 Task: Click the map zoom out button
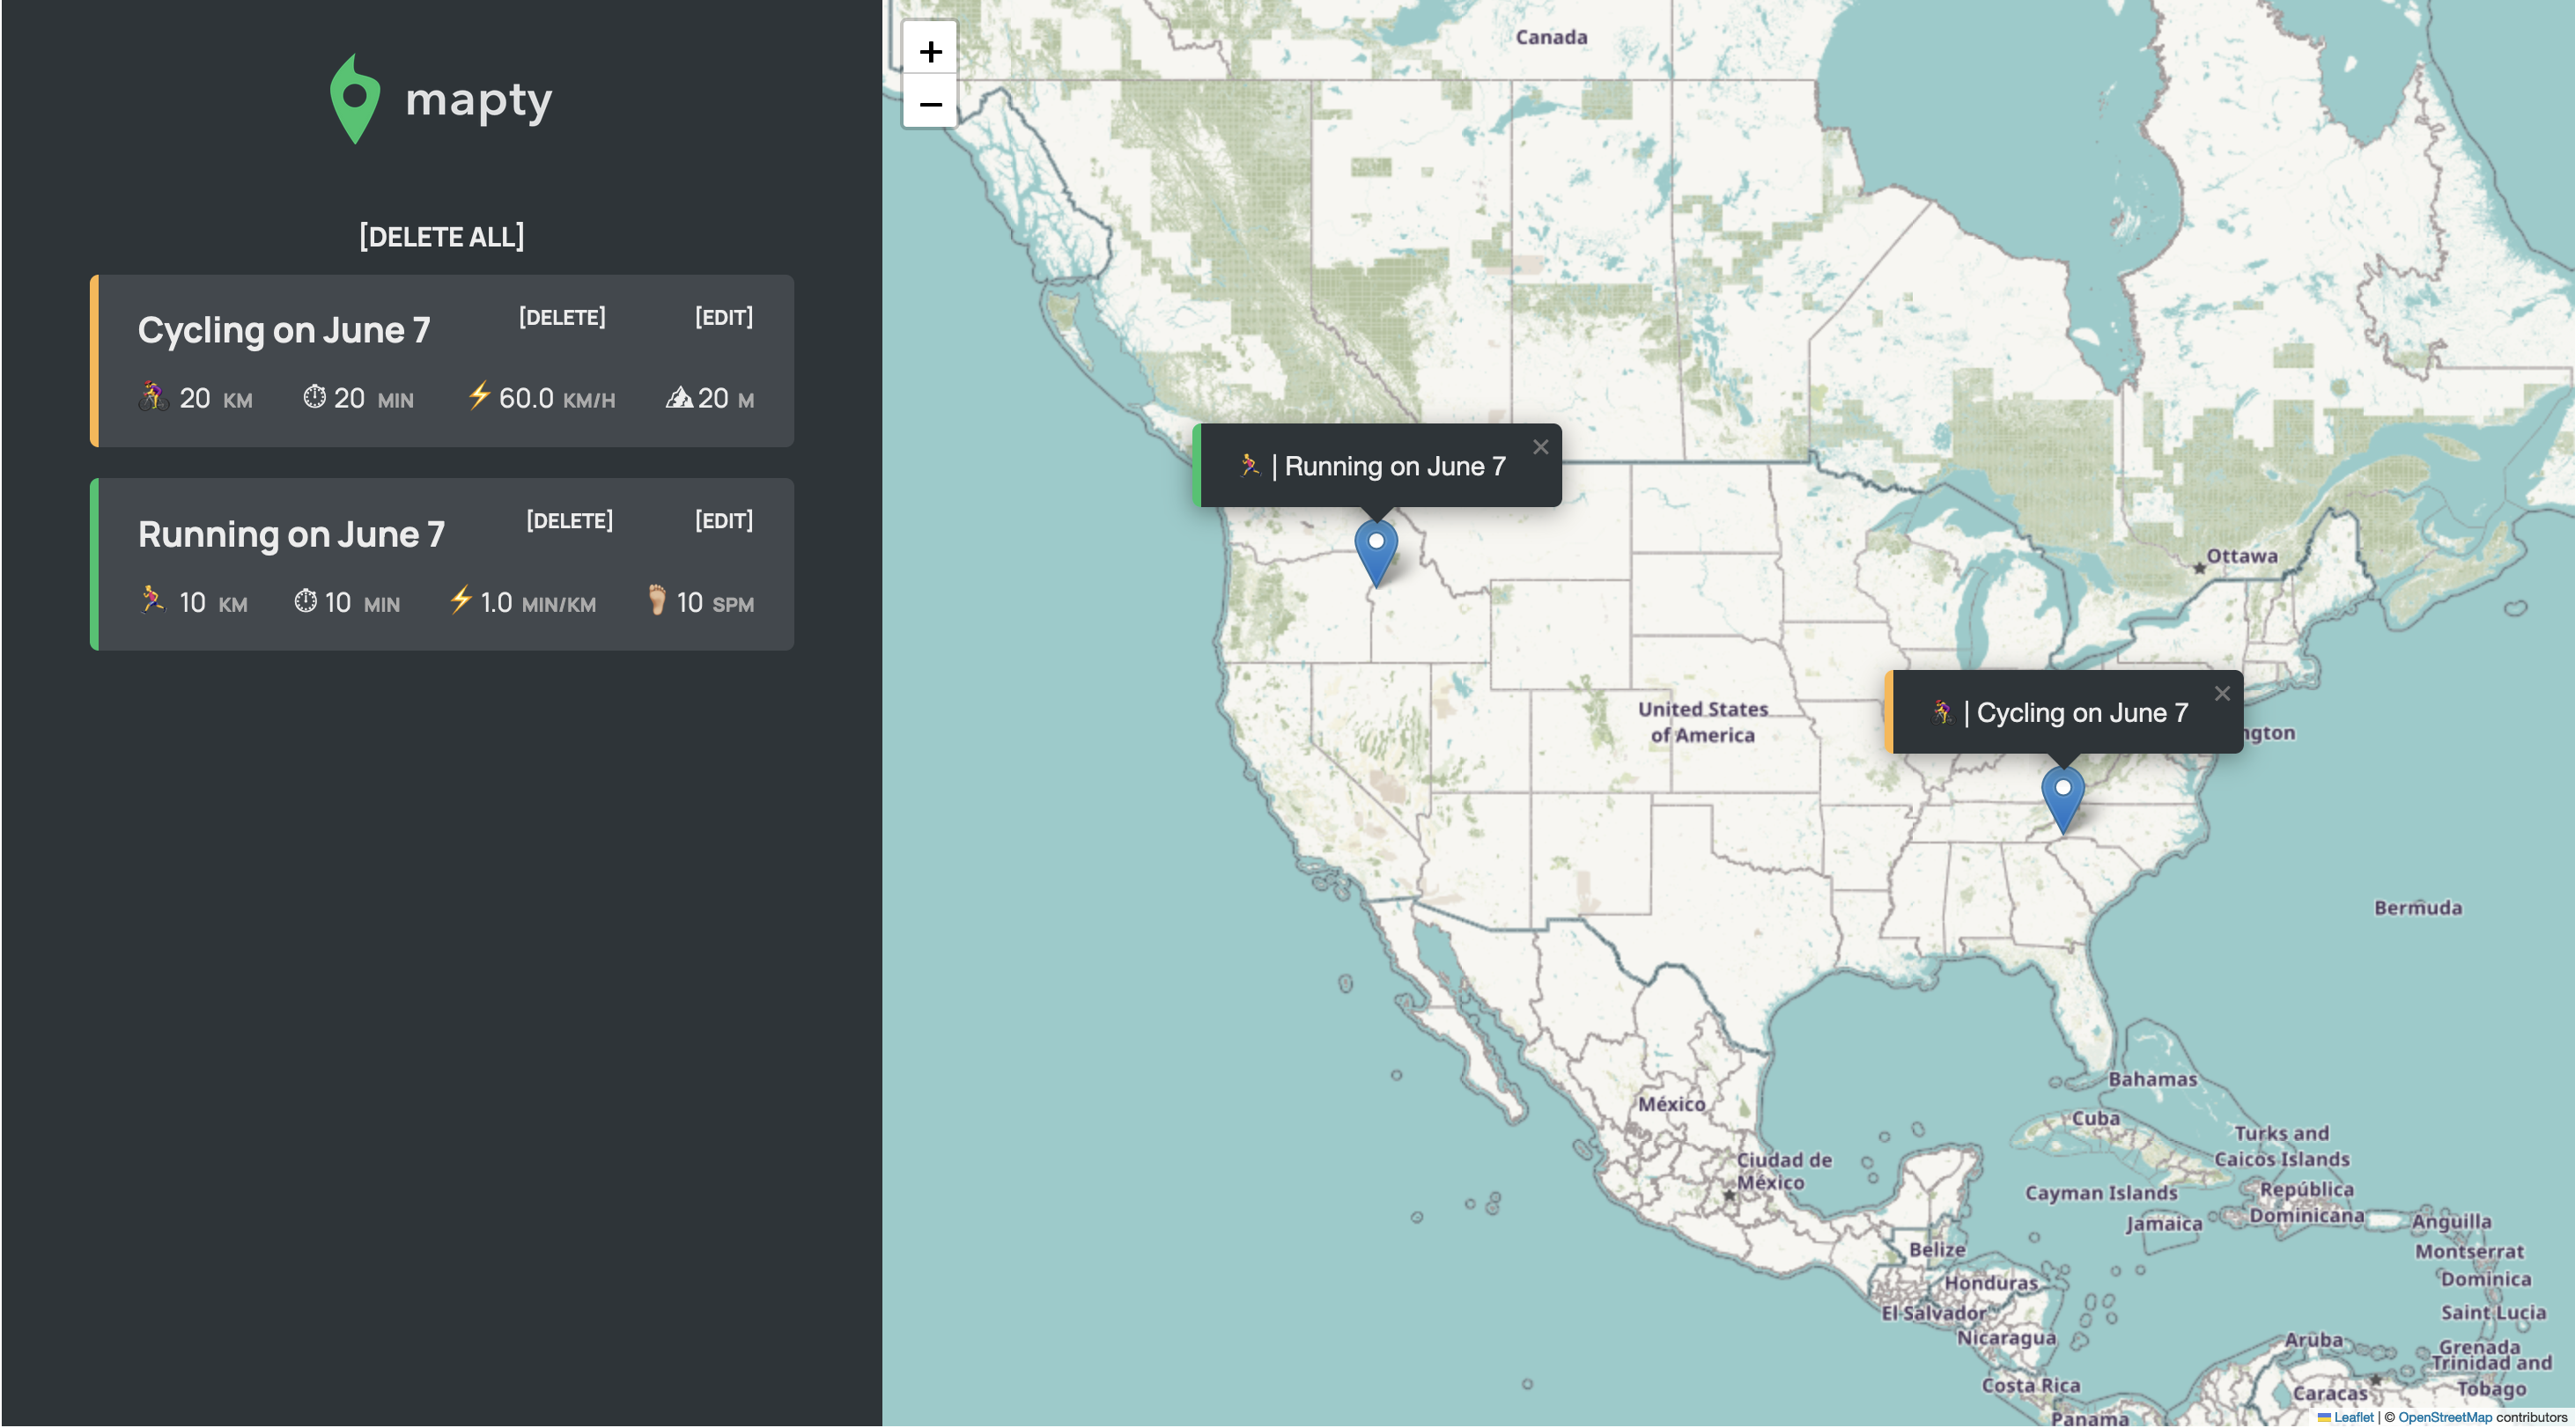(930, 104)
